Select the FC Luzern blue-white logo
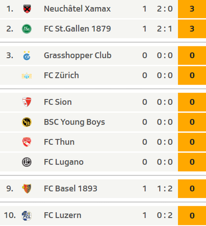Viewport: 206px width, 226px height. 27,216
